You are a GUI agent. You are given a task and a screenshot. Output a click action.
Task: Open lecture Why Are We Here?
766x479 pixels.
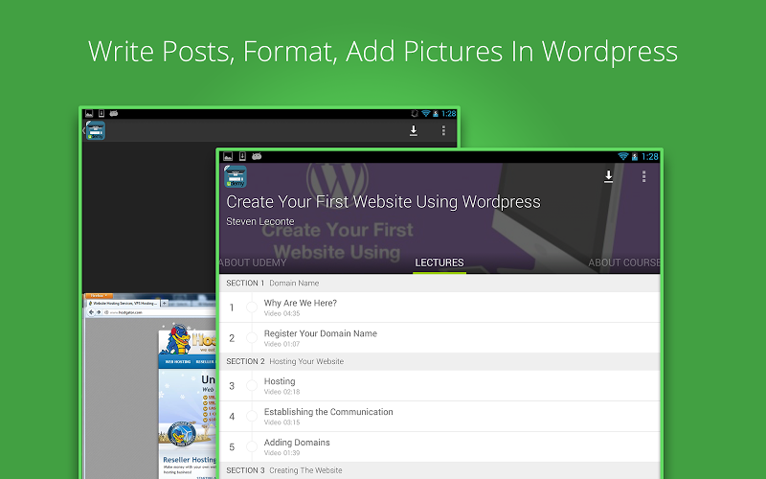coord(439,308)
